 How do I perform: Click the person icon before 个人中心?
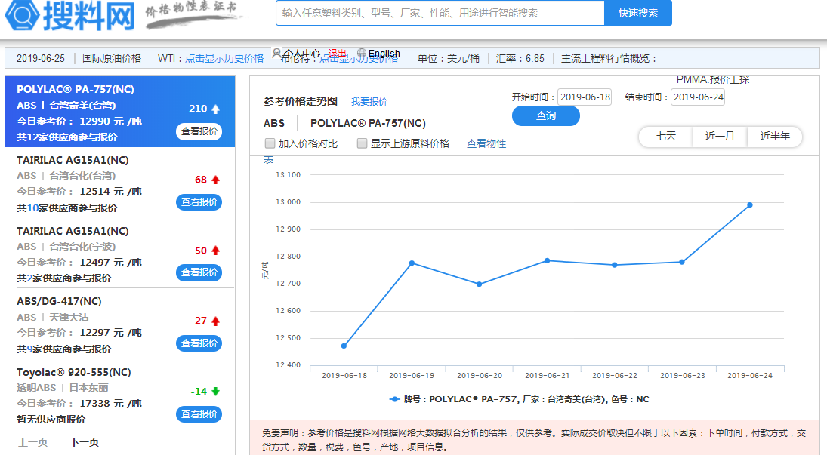tap(276, 53)
